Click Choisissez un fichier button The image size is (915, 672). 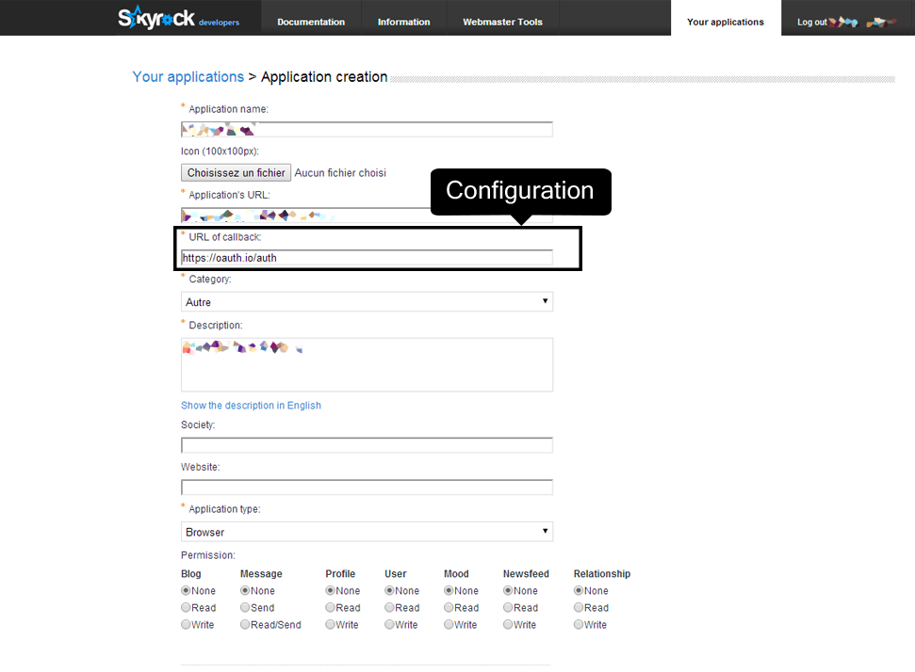point(236,172)
